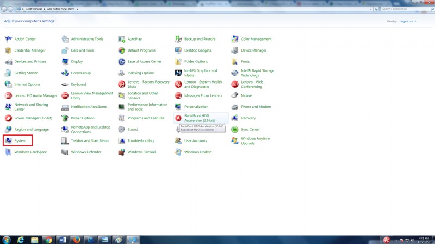Open the AutoPlay icon
Screen dimensions: 435x244
click(x=121, y=39)
